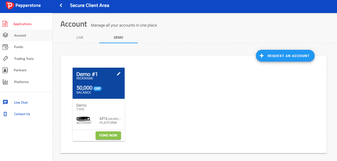337x161 pixels.
Task: Click the green FUND NOW button
Action: pos(108,135)
